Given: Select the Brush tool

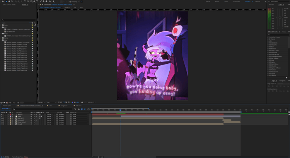Looking at the screenshot, I should (x=41, y=2).
